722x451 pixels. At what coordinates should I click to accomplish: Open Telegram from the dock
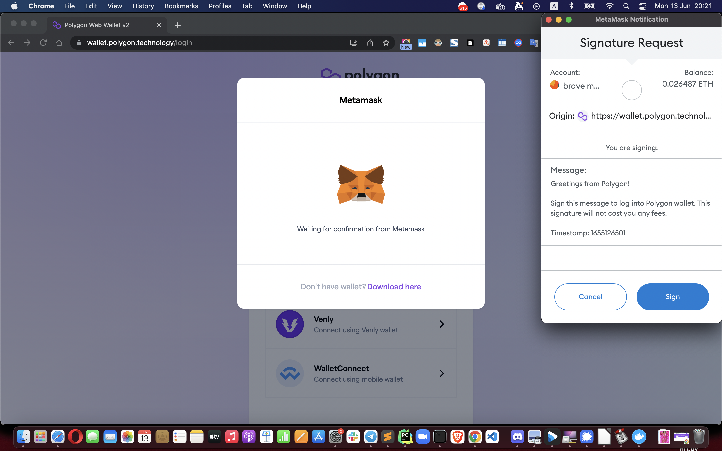(x=371, y=437)
